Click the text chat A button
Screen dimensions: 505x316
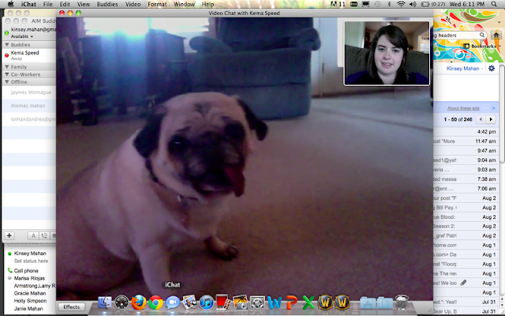pos(33,235)
